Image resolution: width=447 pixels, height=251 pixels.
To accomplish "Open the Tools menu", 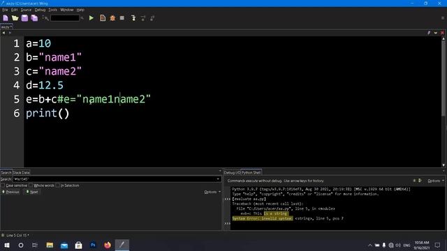I will click(x=53, y=10).
